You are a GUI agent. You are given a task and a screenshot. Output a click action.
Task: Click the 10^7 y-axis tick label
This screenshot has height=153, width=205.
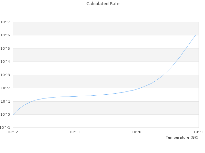[5, 22]
